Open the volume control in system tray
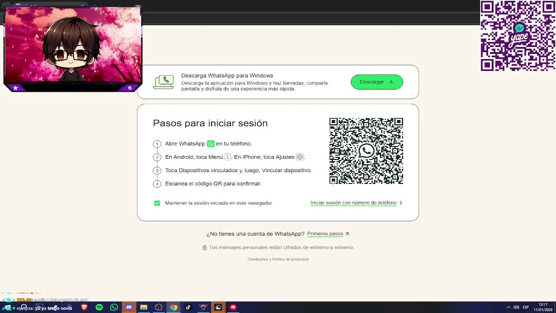Screen dimensions: 556x313 tap(516, 307)
